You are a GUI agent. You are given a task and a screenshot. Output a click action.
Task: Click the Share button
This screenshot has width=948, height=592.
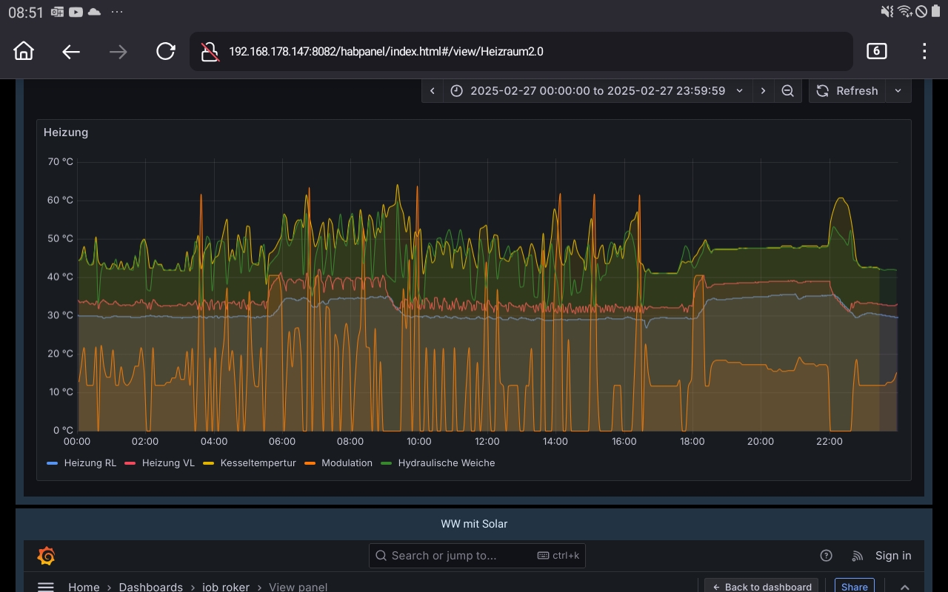(x=854, y=586)
